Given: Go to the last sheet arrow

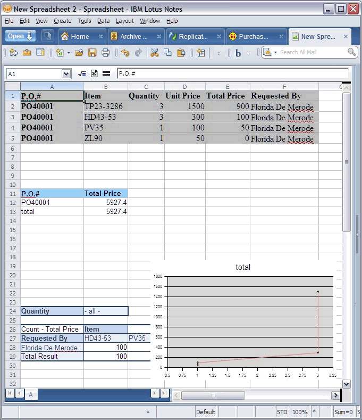Looking at the screenshot, I should click(x=164, y=393).
